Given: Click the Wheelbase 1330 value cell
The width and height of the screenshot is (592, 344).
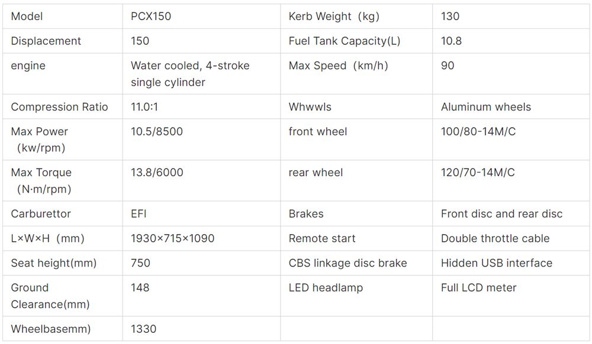Looking at the screenshot, I should pos(201,329).
